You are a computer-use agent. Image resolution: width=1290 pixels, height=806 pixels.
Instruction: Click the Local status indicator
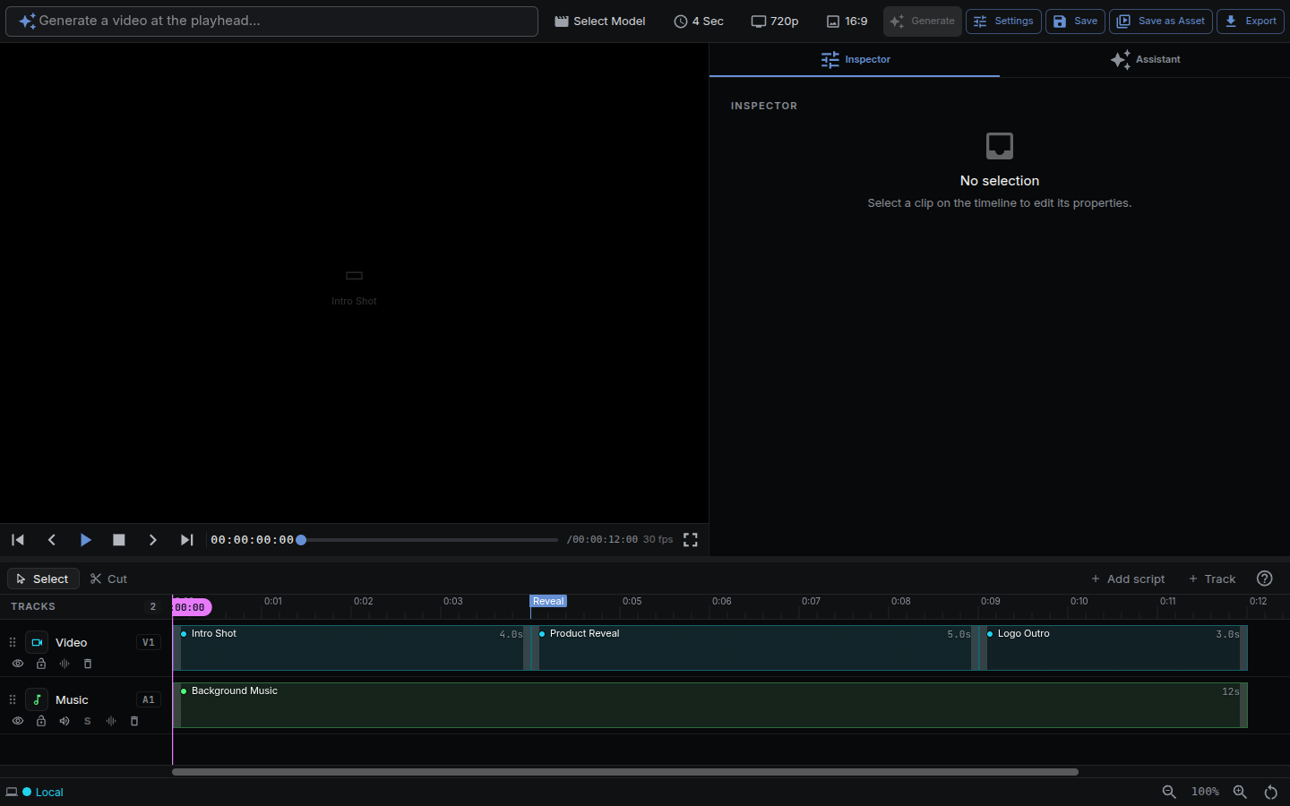click(35, 792)
